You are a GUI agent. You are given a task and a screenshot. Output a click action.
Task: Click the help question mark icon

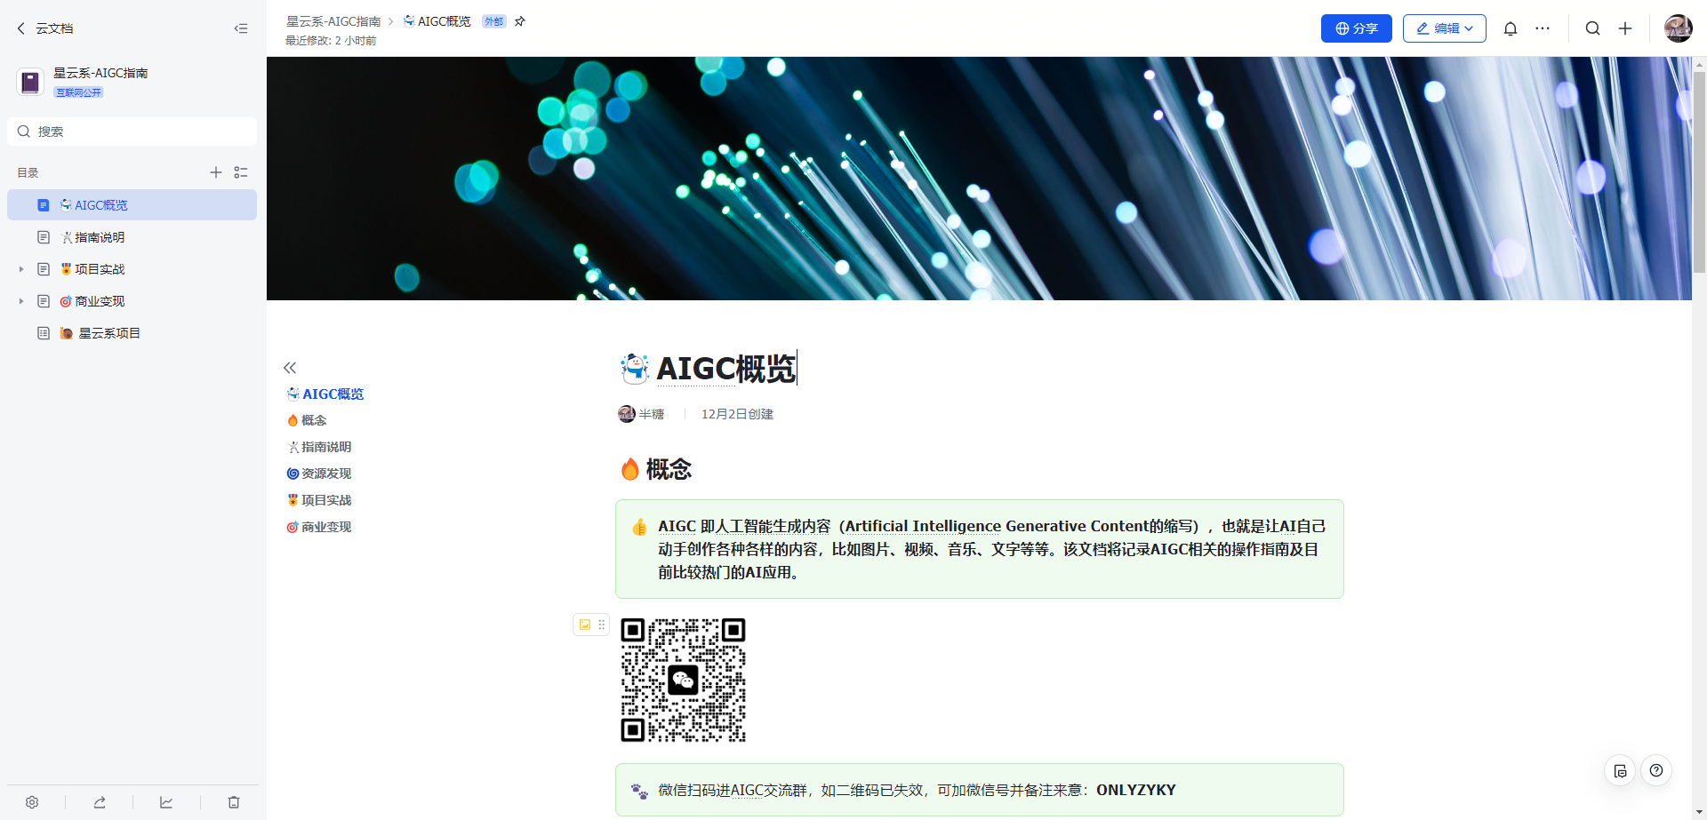(x=1656, y=770)
